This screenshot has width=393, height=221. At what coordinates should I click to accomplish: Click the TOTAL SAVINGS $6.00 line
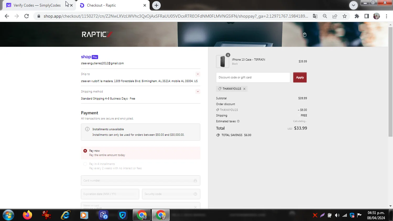234,135
